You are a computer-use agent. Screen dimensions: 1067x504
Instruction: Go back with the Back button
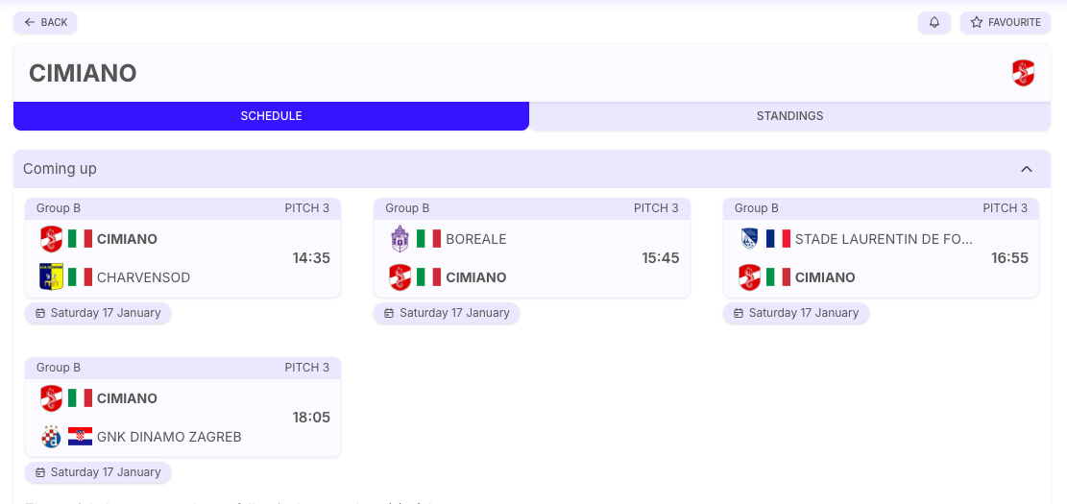click(x=45, y=22)
